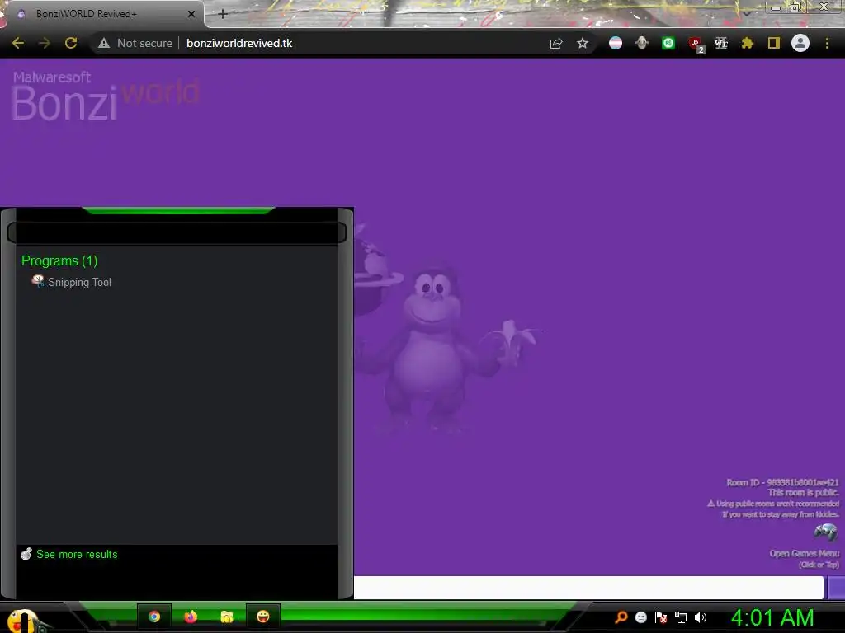Toggle the browser side panel
The image size is (845, 633).
pyautogui.click(x=774, y=43)
